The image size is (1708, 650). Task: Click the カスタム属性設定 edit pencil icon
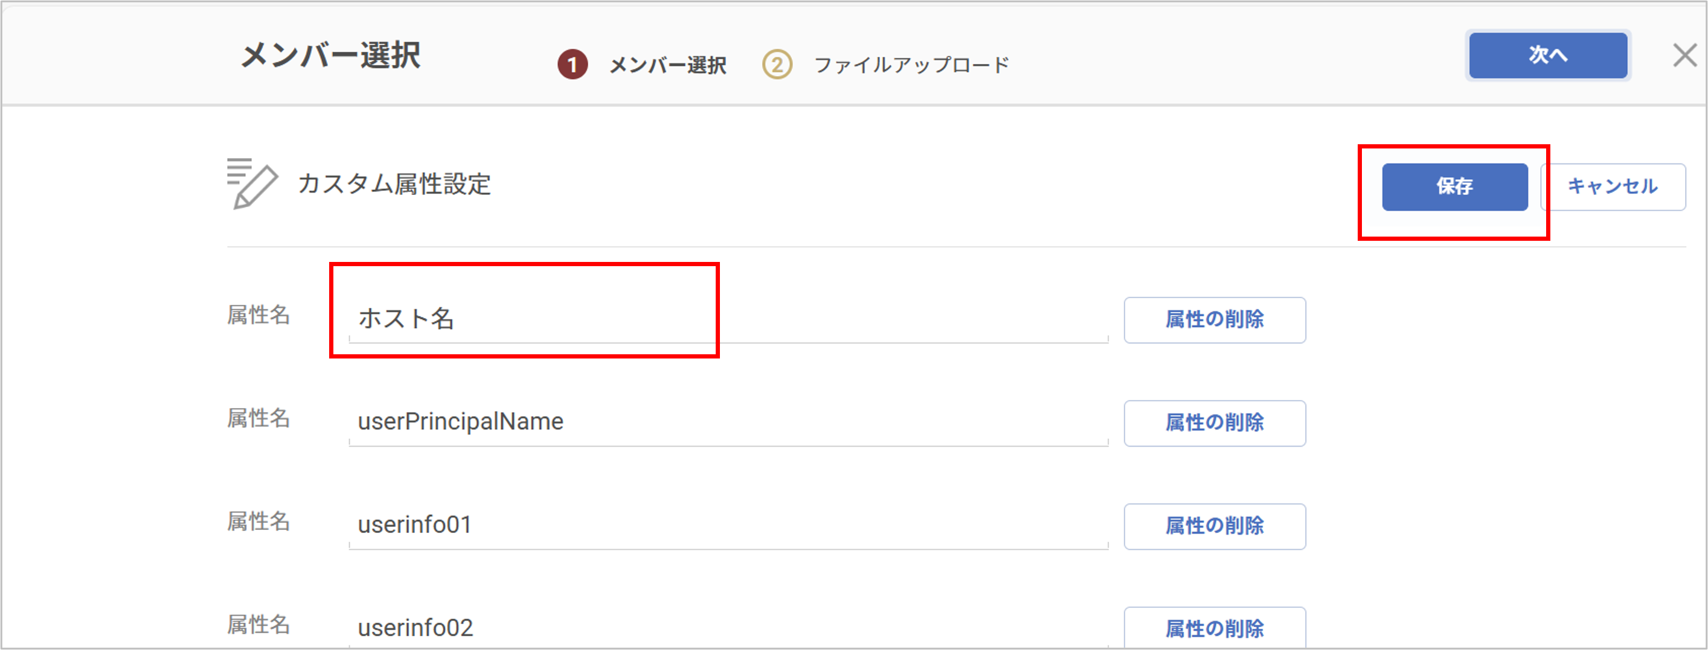[x=251, y=183]
